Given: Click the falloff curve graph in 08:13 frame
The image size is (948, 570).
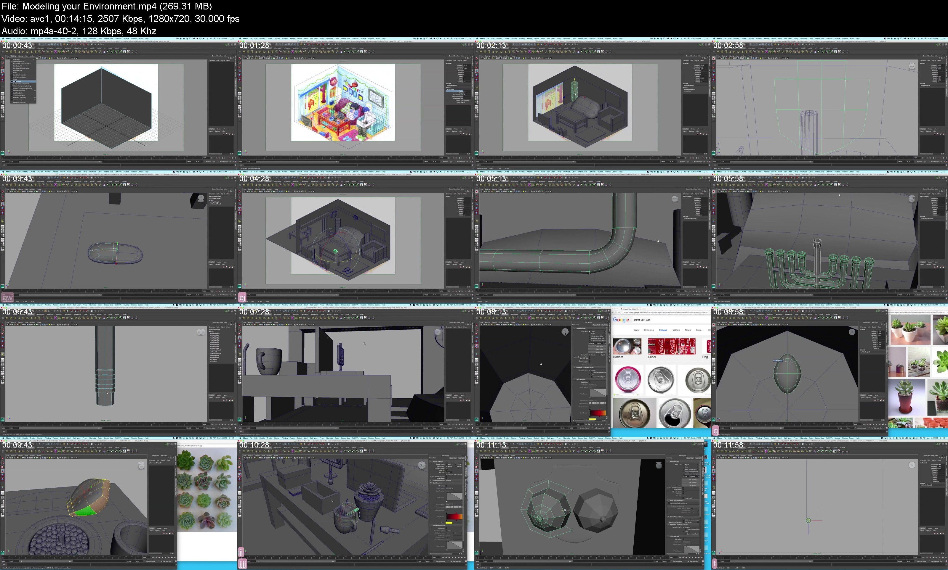Looking at the screenshot, I should 598,393.
